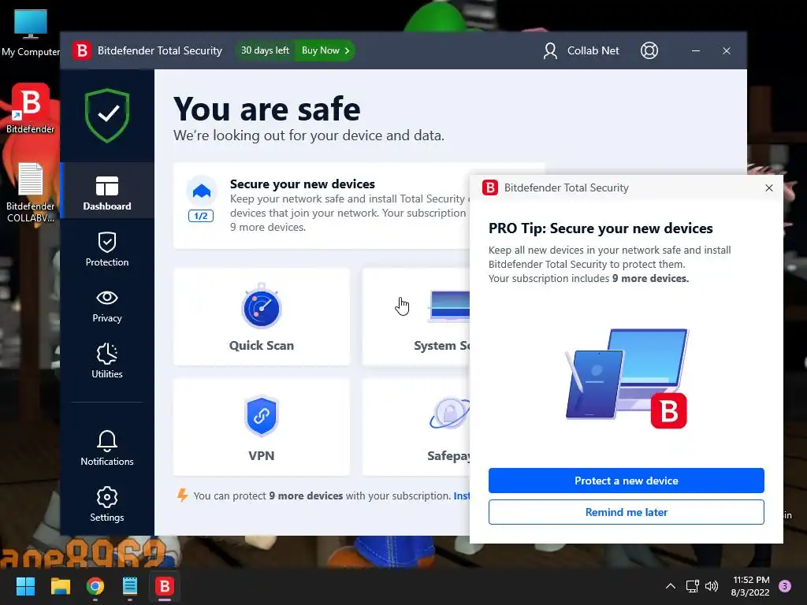
Task: Click the popup Bitdefender logo icon
Action: [490, 187]
